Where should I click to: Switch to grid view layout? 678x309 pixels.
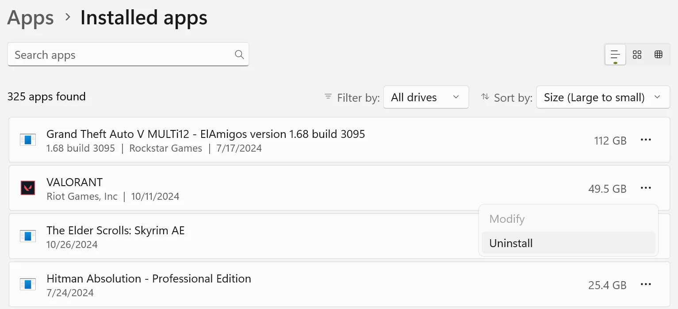[x=637, y=54]
